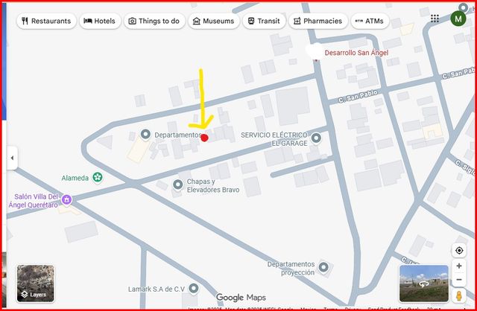The width and height of the screenshot is (477, 311).
Task: Find nearby ATMs
Action: pyautogui.click(x=370, y=21)
